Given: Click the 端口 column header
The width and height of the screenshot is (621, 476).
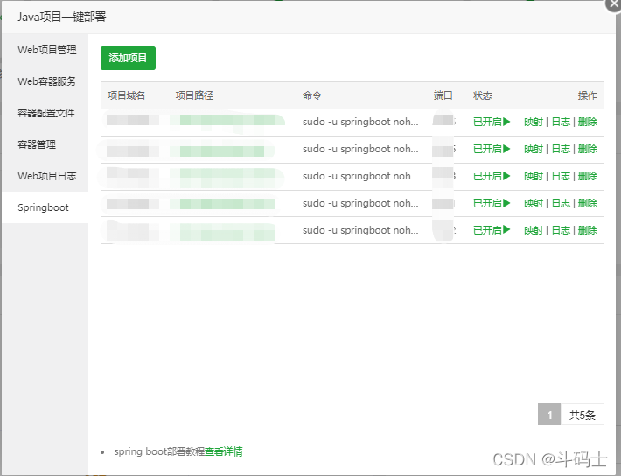Looking at the screenshot, I should pos(443,95).
